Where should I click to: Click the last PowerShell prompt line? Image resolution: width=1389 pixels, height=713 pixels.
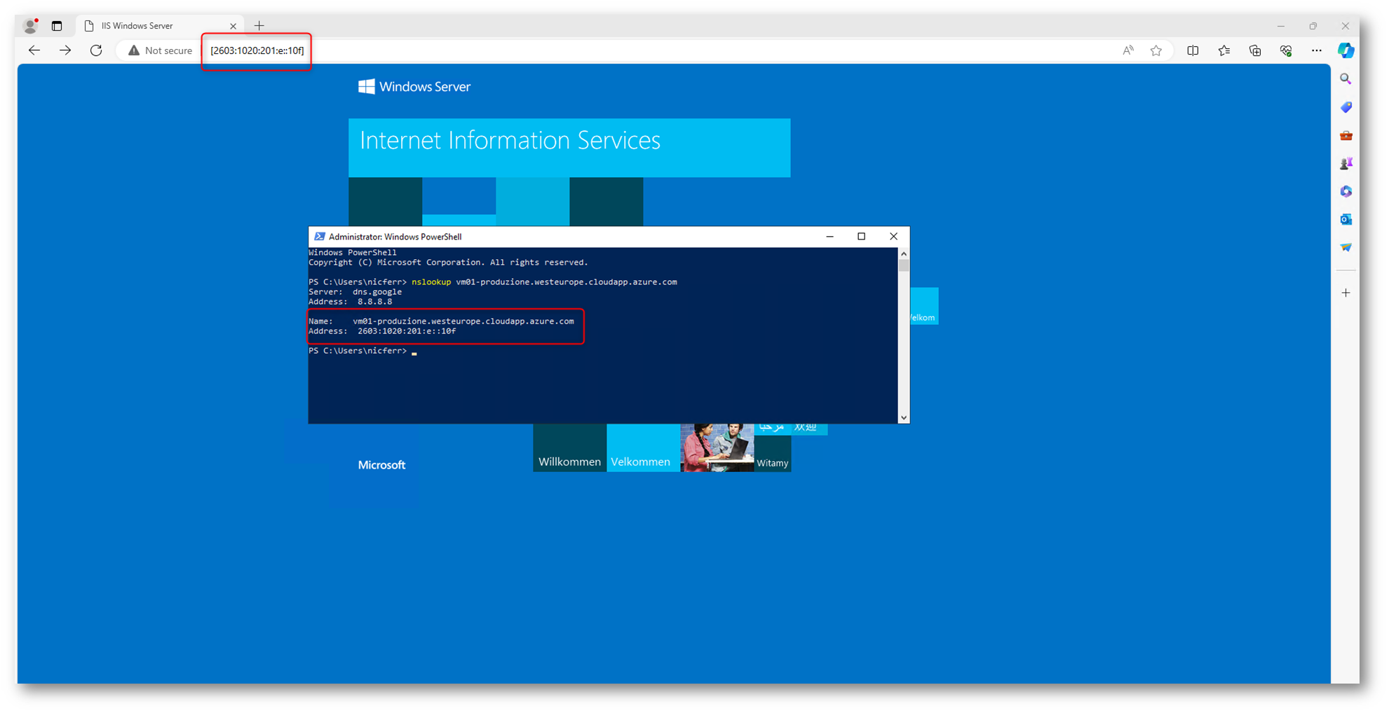pyautogui.click(x=363, y=351)
